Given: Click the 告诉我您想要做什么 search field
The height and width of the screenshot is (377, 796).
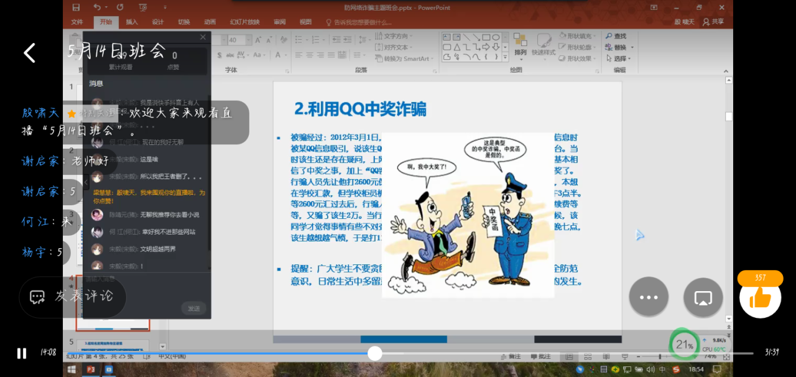Looking at the screenshot, I should coord(359,22).
